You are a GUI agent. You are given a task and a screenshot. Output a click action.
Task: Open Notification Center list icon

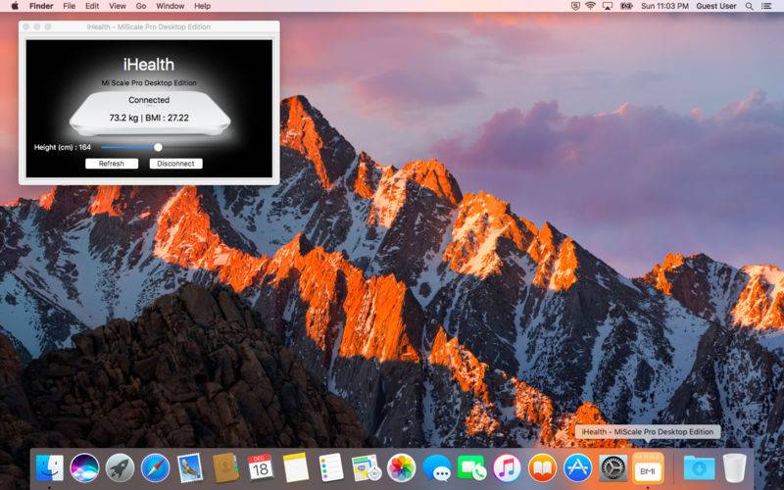click(766, 6)
